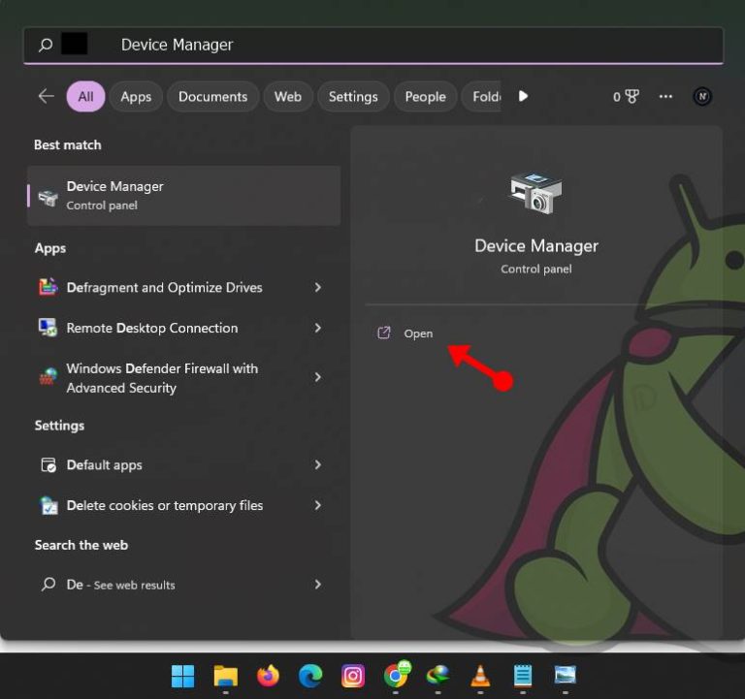Expand the De web results chevron
Screen dimensions: 745x699
pos(317,585)
